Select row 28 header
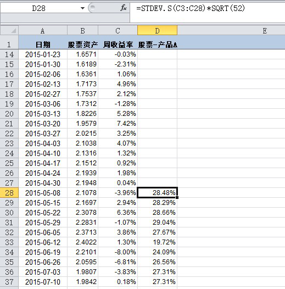Image resolution: width=285 pixels, height=289 pixels. [x=9, y=193]
